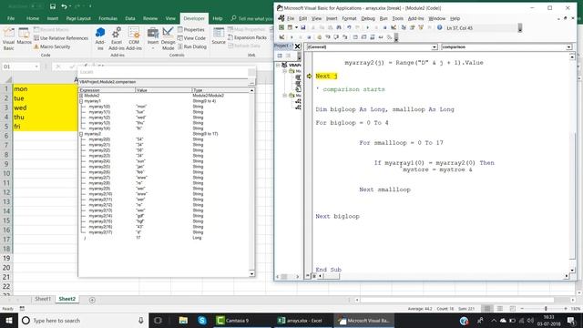This screenshot has width=583, height=328.
Task: Collapse the myarray1 node in Locals
Action: click(81, 101)
